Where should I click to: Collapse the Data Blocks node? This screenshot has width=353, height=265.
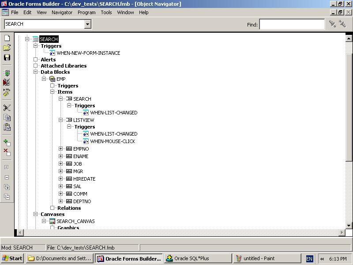[x=36, y=72]
